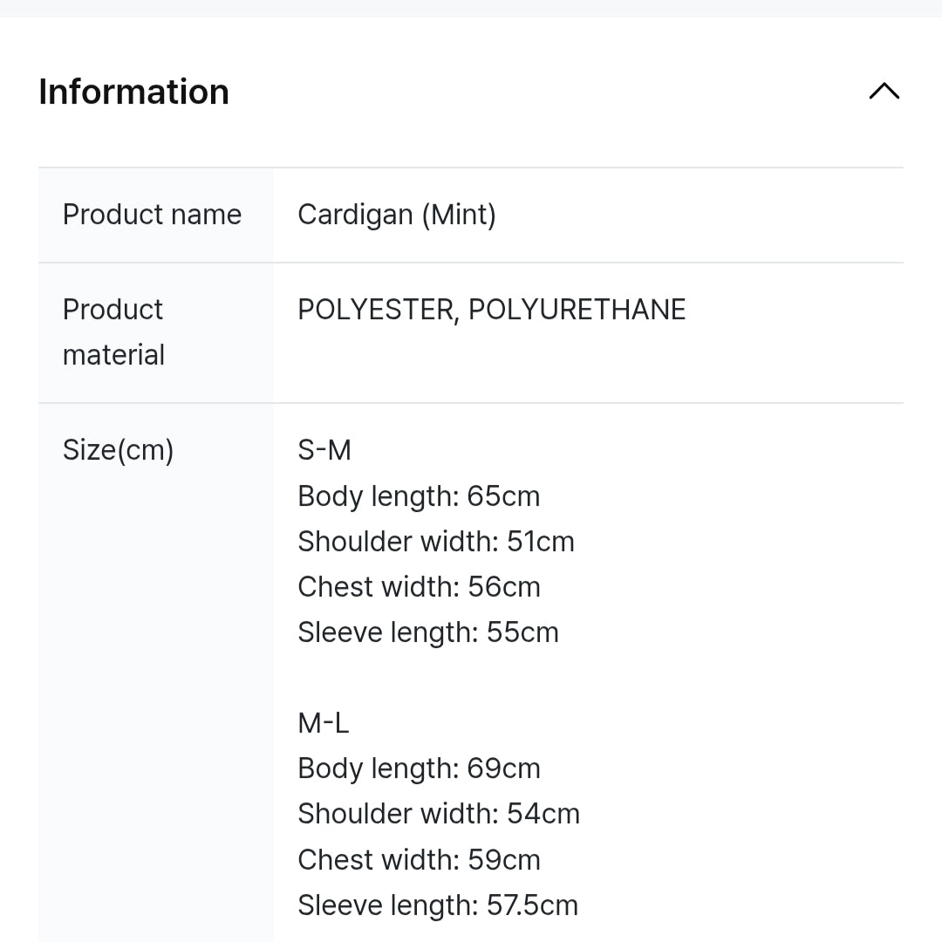Click the POLYURETHANE material text

577,310
